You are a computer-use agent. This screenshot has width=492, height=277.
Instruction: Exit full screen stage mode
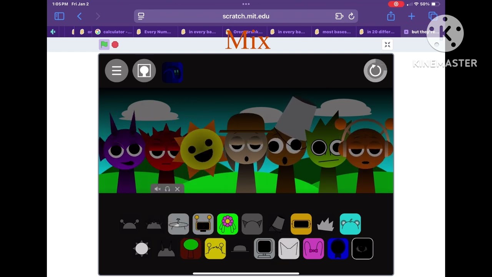click(x=387, y=45)
